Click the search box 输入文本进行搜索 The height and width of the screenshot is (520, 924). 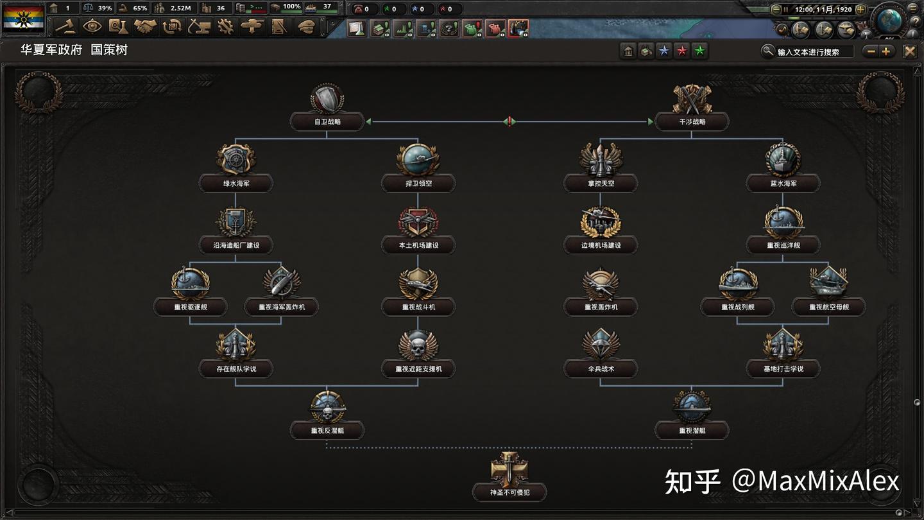point(815,52)
